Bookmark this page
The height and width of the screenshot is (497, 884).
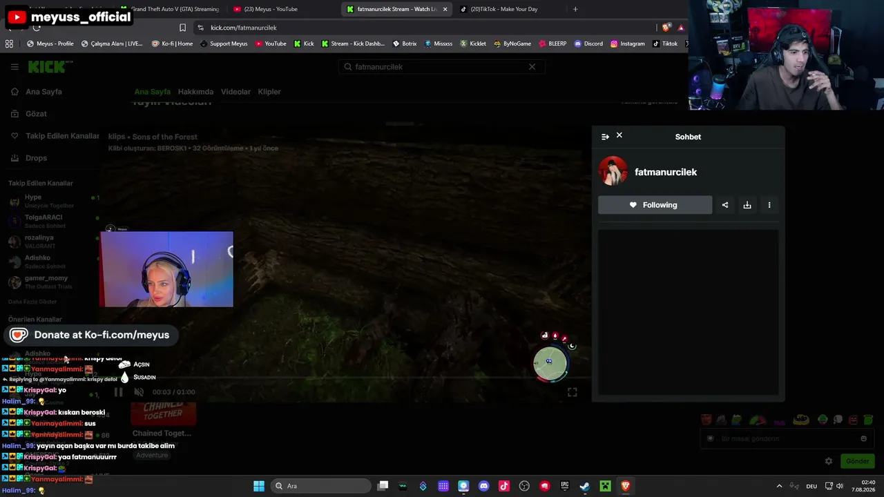(x=182, y=28)
